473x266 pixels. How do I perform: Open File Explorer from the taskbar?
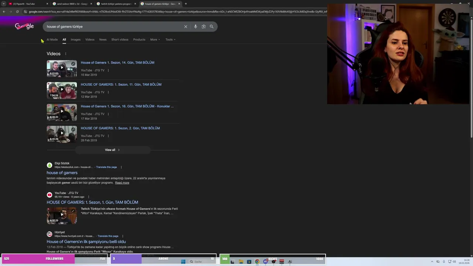click(241, 262)
